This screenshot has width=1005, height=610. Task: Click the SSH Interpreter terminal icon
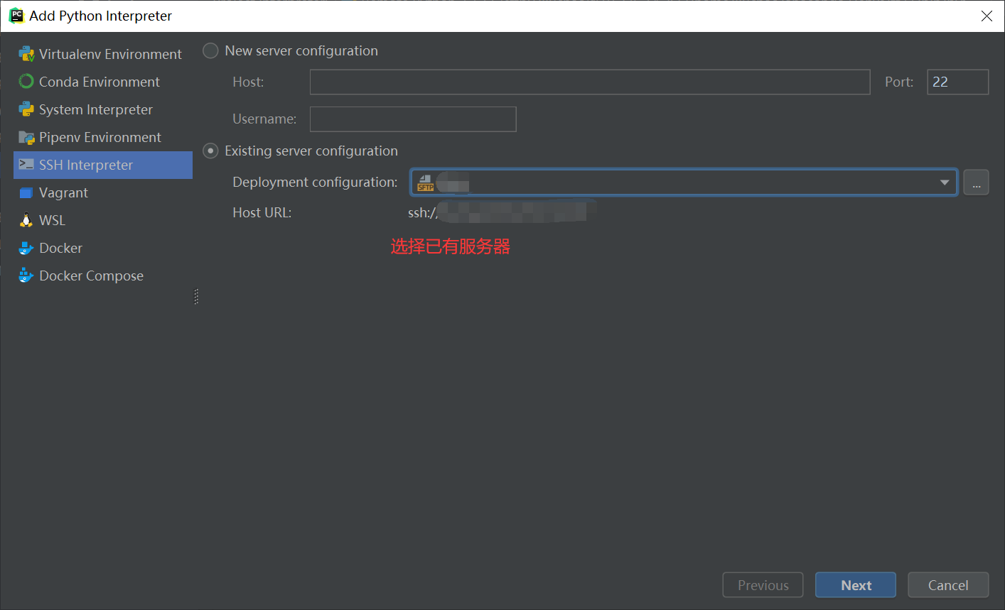point(26,165)
